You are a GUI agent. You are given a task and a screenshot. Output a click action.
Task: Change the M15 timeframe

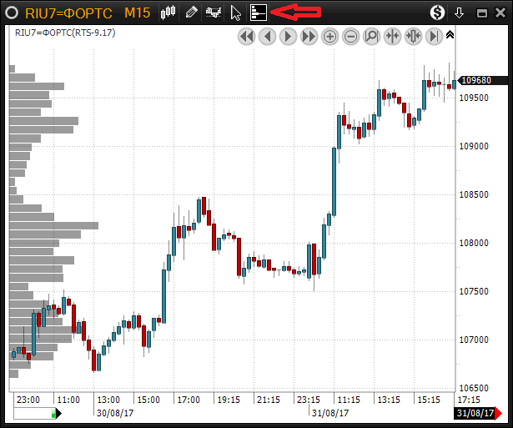point(137,13)
